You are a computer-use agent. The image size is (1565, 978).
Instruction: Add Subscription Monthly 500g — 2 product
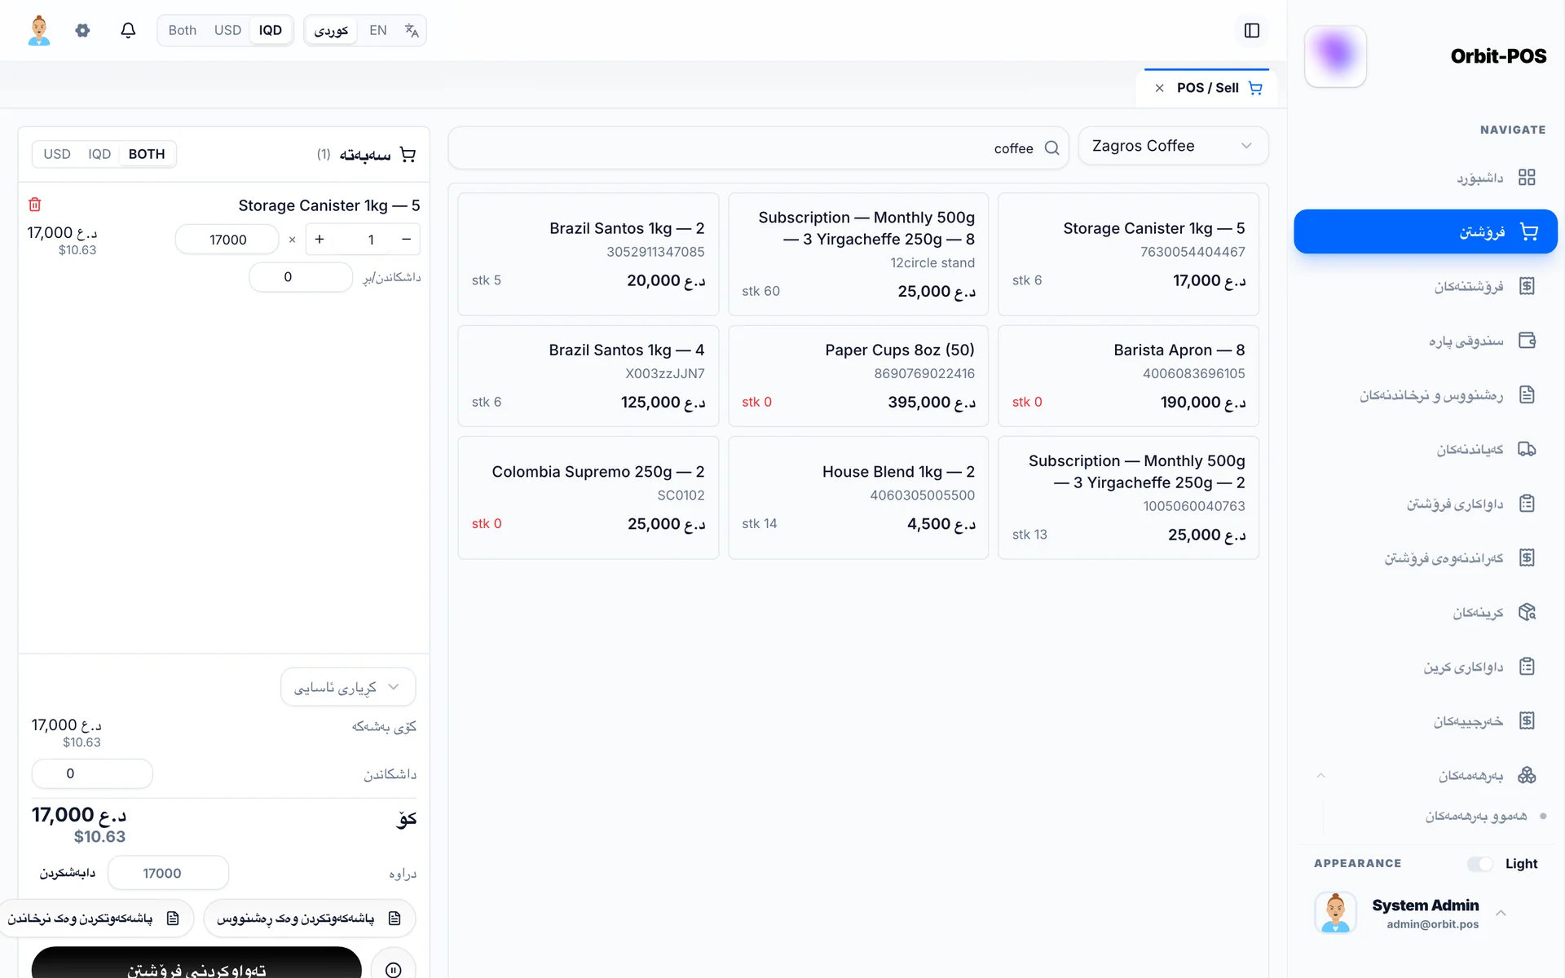pyautogui.click(x=1128, y=498)
